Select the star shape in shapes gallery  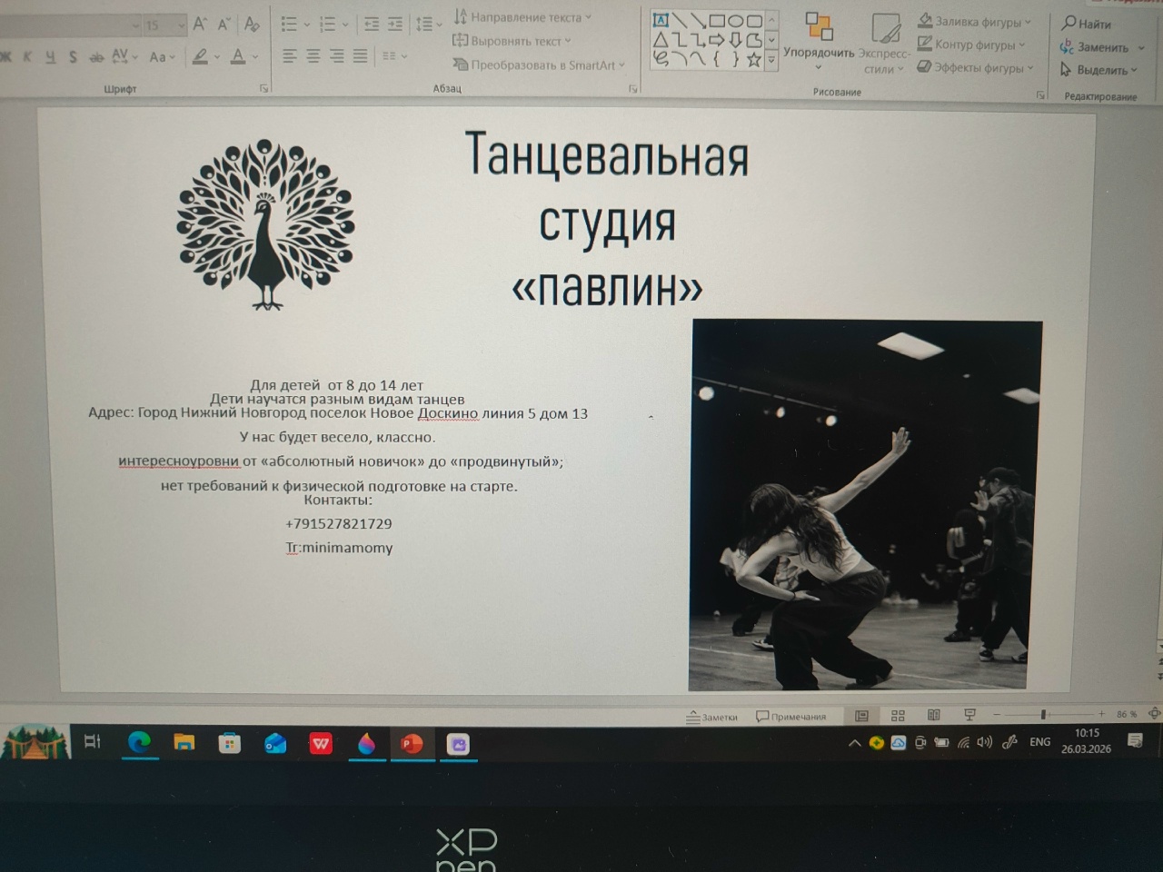click(753, 60)
